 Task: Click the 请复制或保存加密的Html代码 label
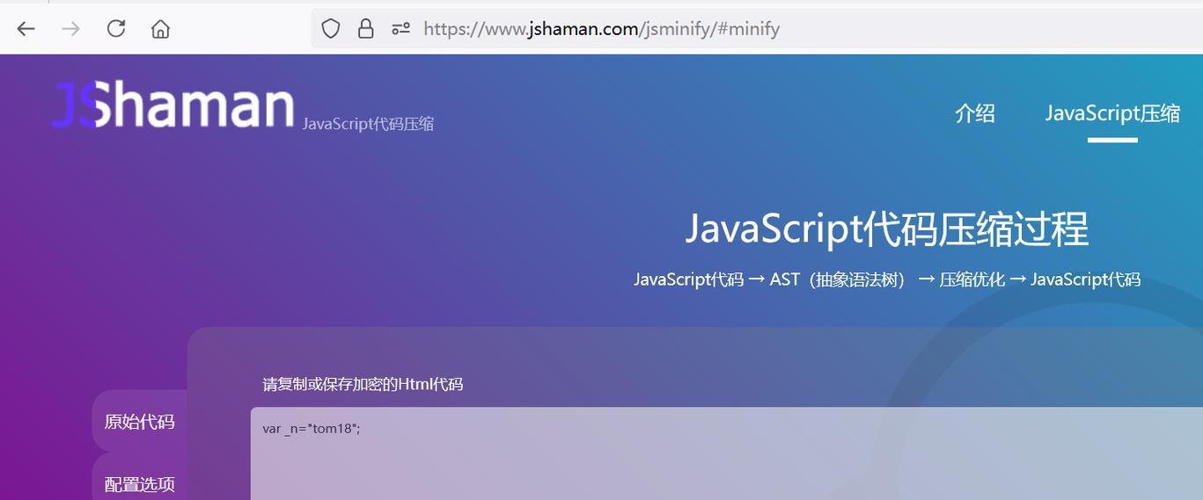363,384
